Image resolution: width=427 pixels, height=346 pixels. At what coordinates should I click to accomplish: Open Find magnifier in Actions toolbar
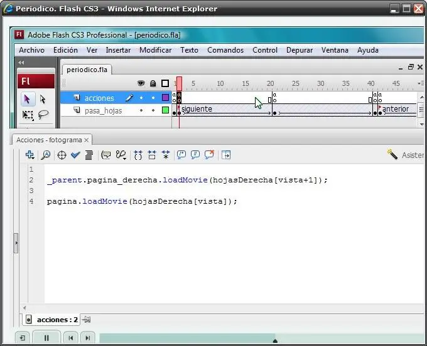click(x=45, y=155)
